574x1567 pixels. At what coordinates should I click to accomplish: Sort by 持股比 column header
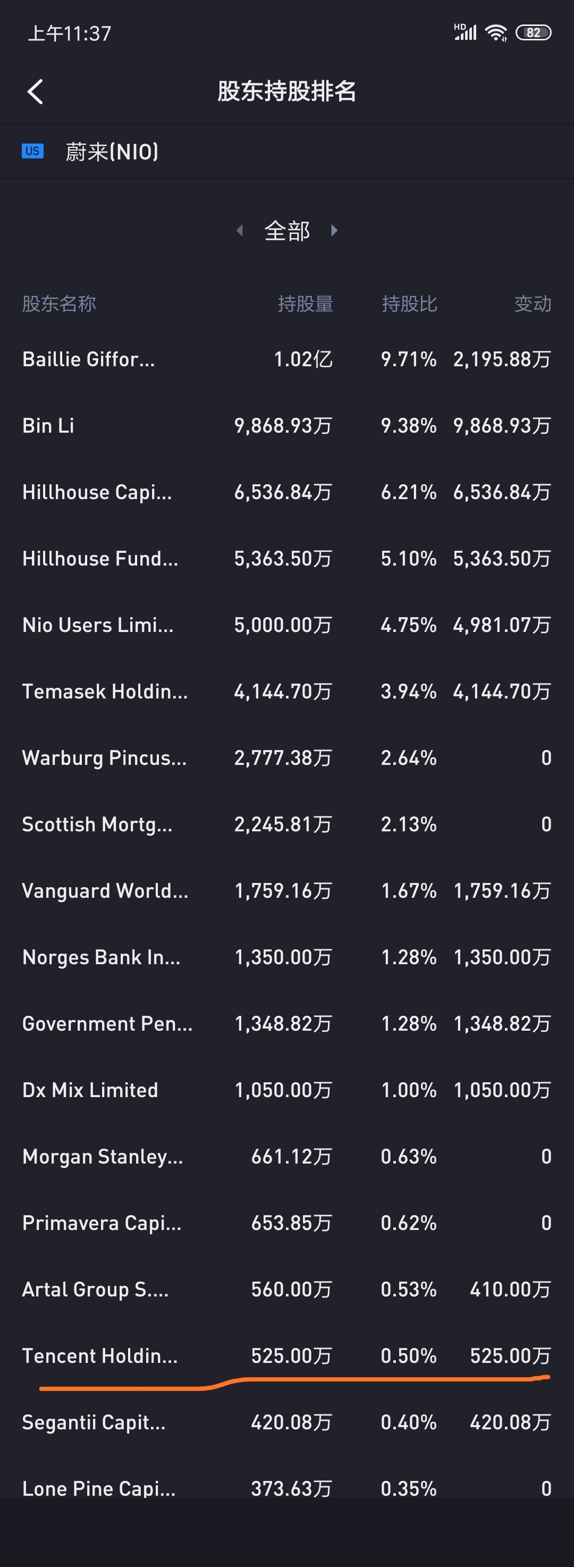coord(409,304)
